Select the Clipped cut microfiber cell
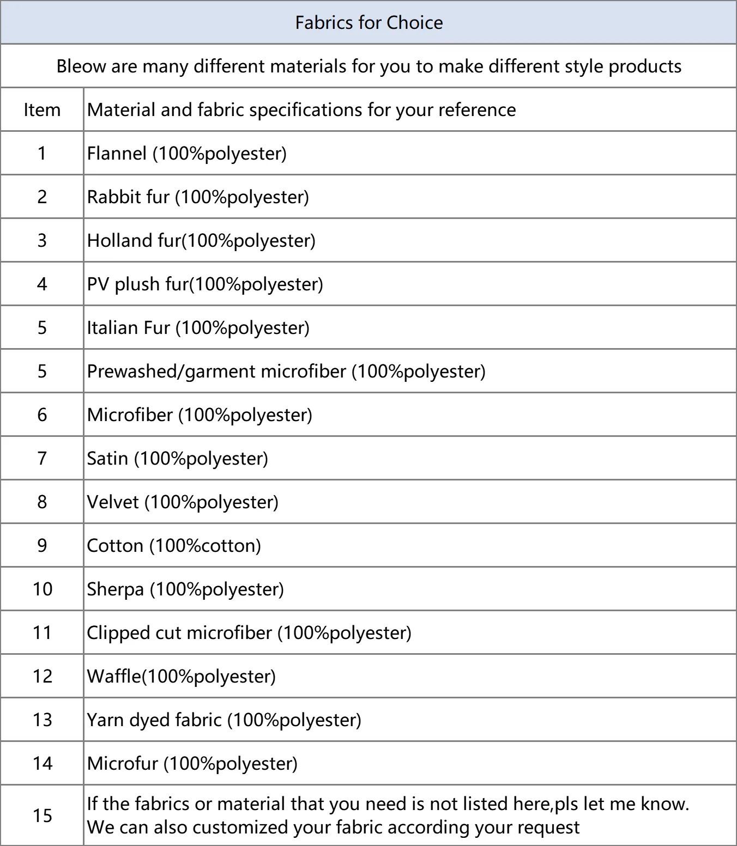 tap(249, 632)
